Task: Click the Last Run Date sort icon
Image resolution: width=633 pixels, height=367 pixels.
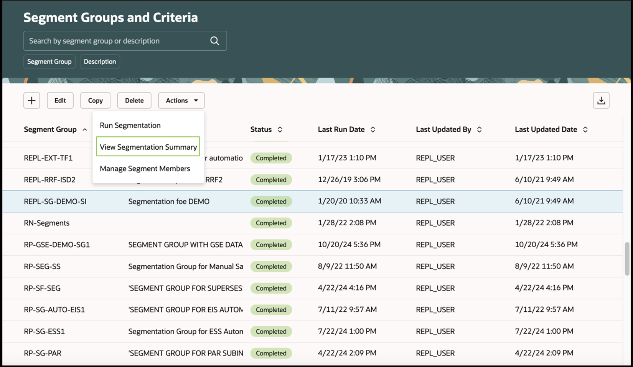Action: click(x=373, y=129)
